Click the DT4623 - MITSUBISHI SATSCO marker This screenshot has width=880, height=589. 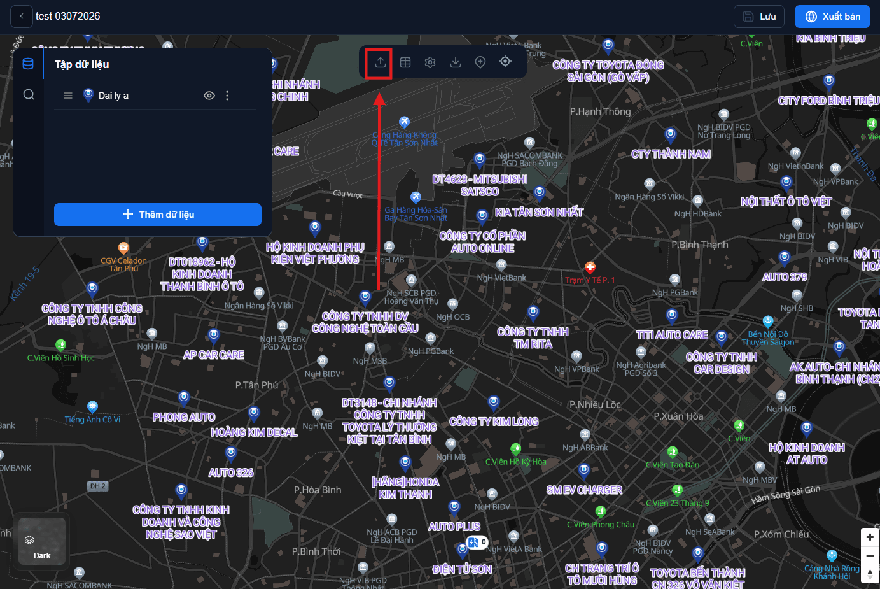(480, 160)
